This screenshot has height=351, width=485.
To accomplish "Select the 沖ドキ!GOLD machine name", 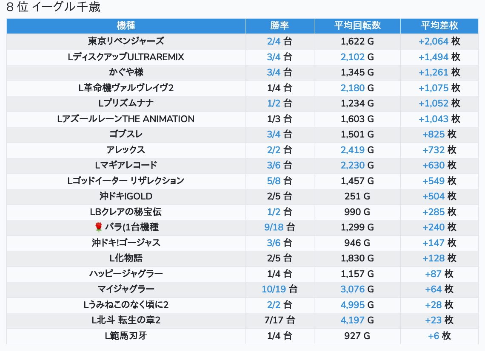I will [x=126, y=197].
